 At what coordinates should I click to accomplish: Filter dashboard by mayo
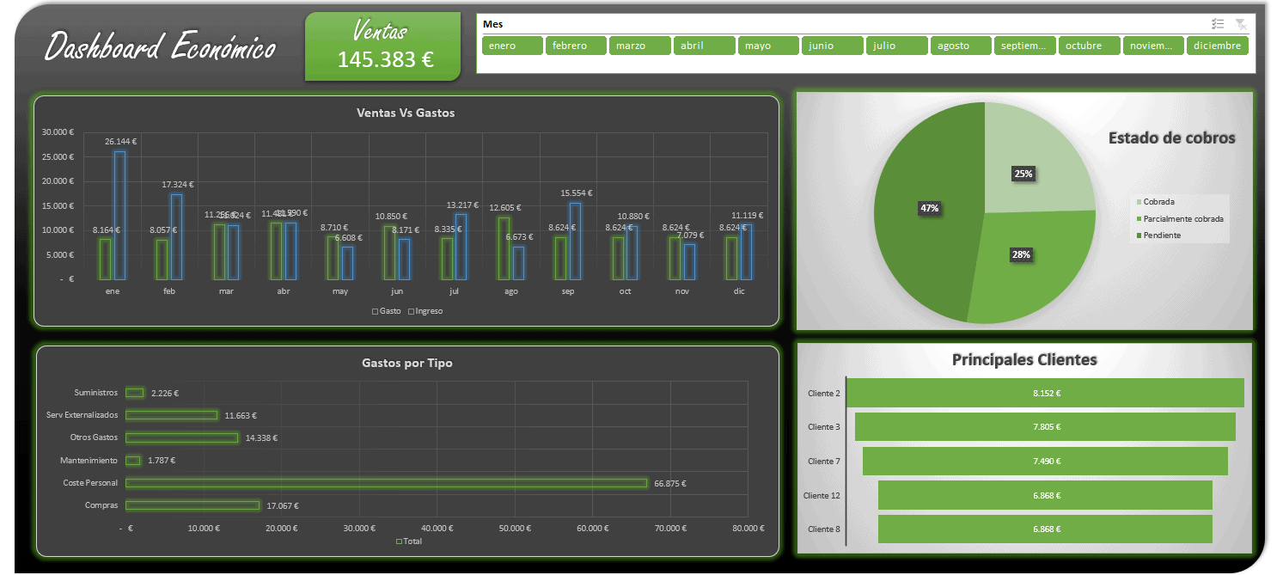(768, 46)
